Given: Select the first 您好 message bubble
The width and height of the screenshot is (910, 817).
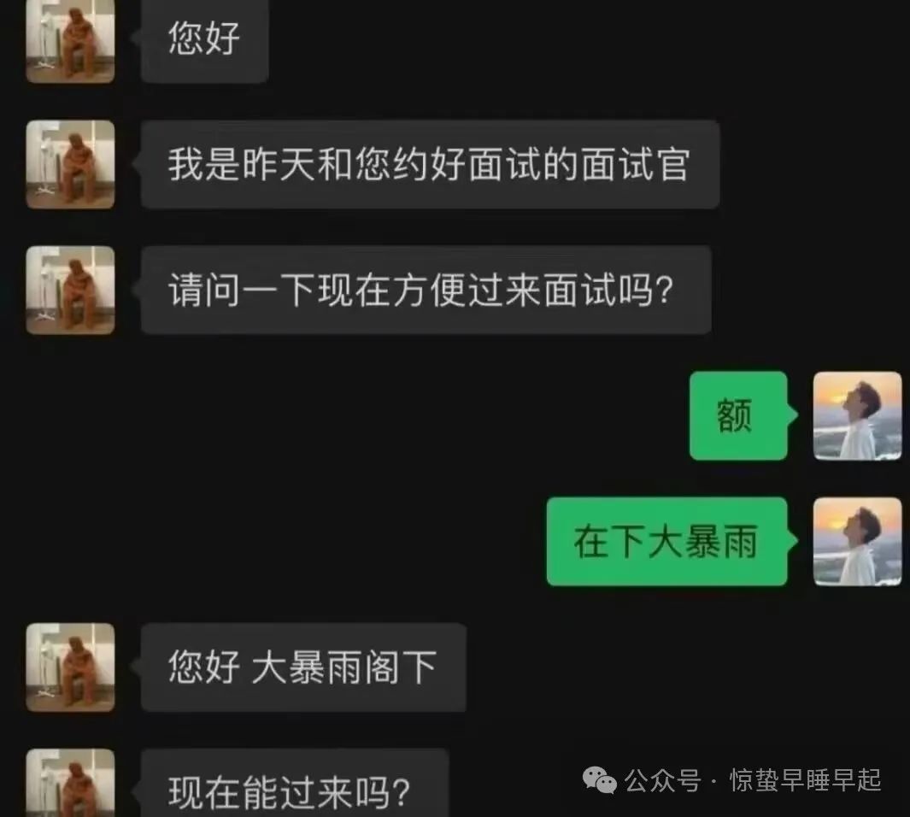Looking at the screenshot, I should tap(204, 39).
